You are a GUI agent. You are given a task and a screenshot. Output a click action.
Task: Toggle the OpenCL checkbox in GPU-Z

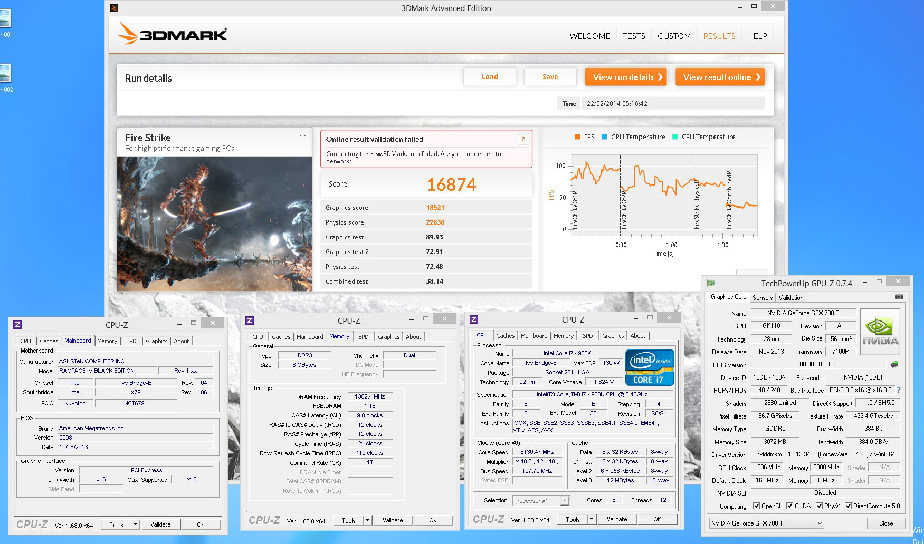(x=756, y=506)
